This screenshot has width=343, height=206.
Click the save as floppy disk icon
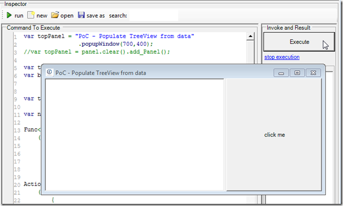pos(81,15)
